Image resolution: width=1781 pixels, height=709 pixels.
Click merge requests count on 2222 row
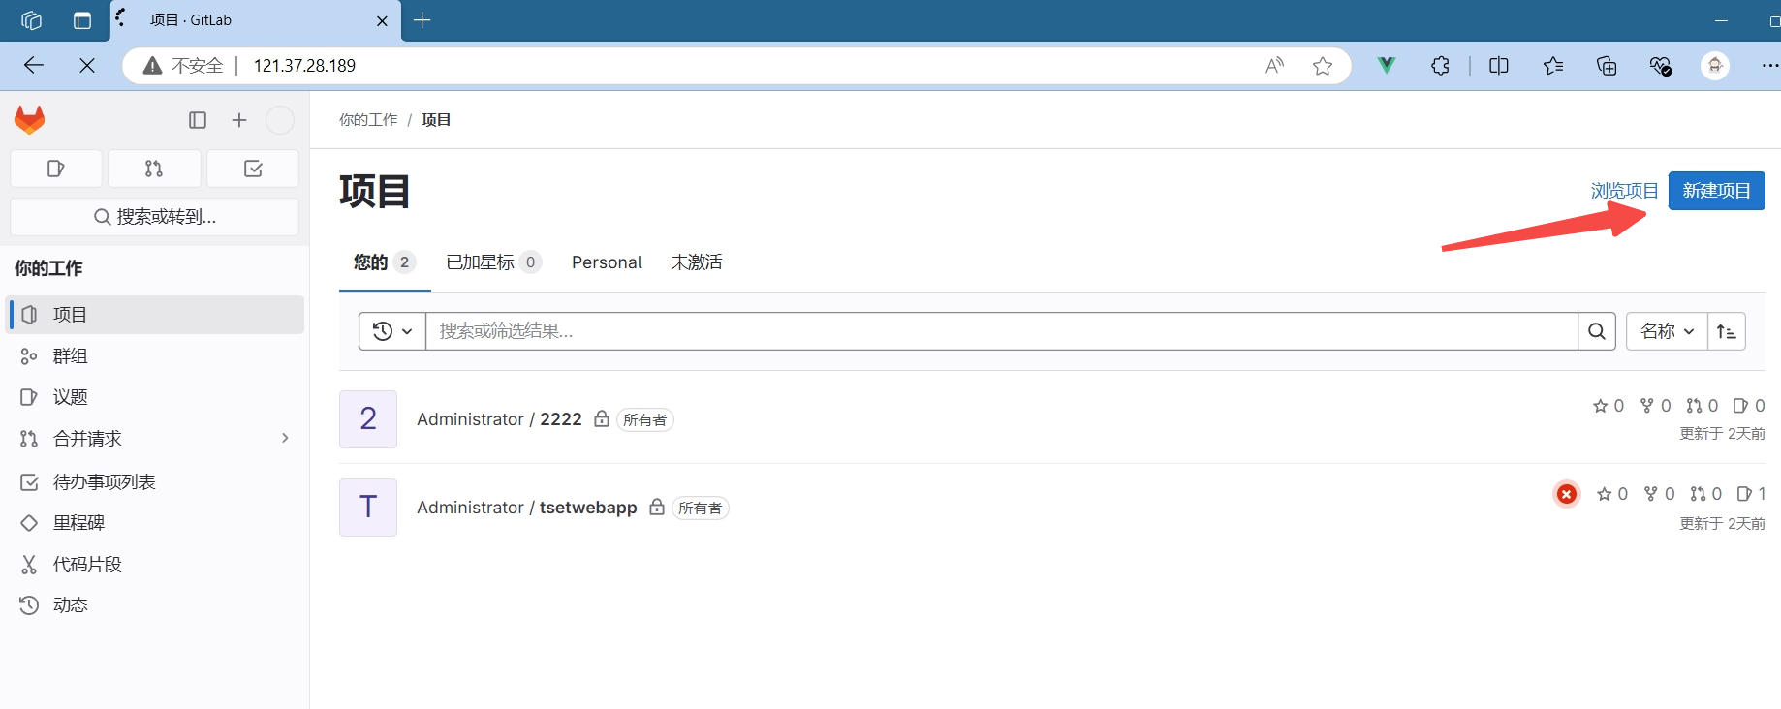pyautogui.click(x=1703, y=406)
